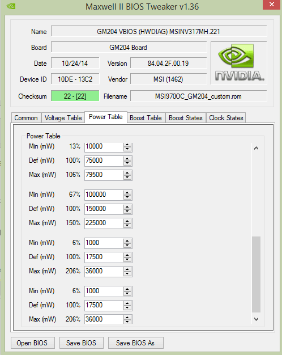Decrease the 225000 Max value with down arrow

127,226
